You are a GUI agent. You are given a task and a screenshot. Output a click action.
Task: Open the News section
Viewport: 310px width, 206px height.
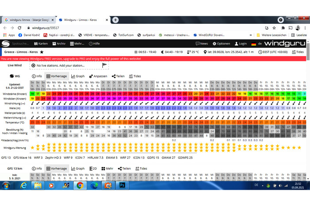[201, 44]
